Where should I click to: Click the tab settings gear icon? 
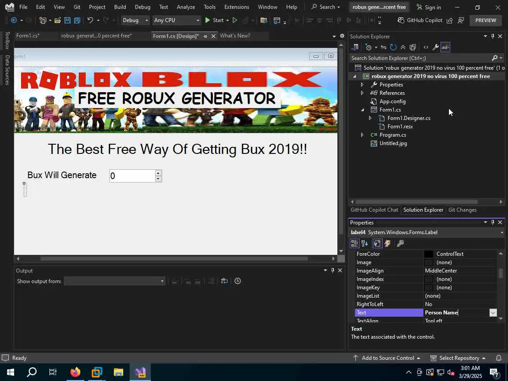pyautogui.click(x=342, y=36)
